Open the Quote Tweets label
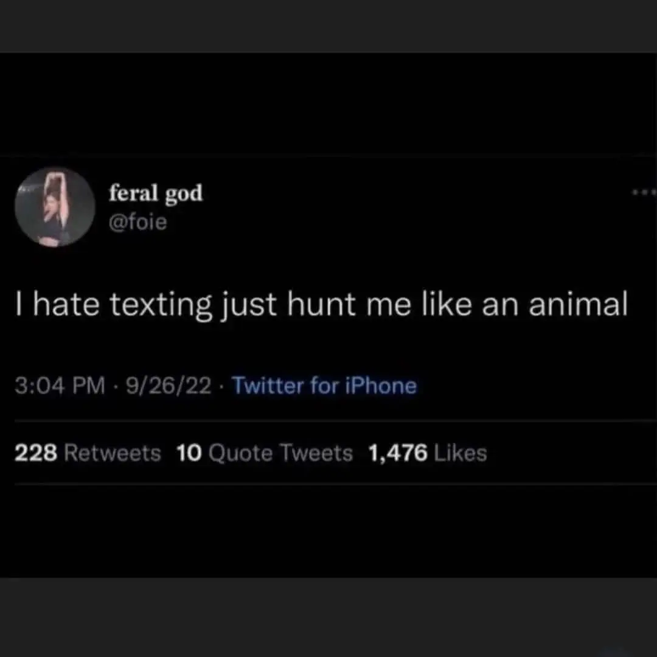Image resolution: width=657 pixels, height=657 pixels. click(280, 453)
